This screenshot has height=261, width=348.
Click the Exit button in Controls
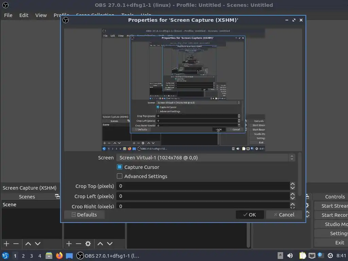tap(331, 243)
